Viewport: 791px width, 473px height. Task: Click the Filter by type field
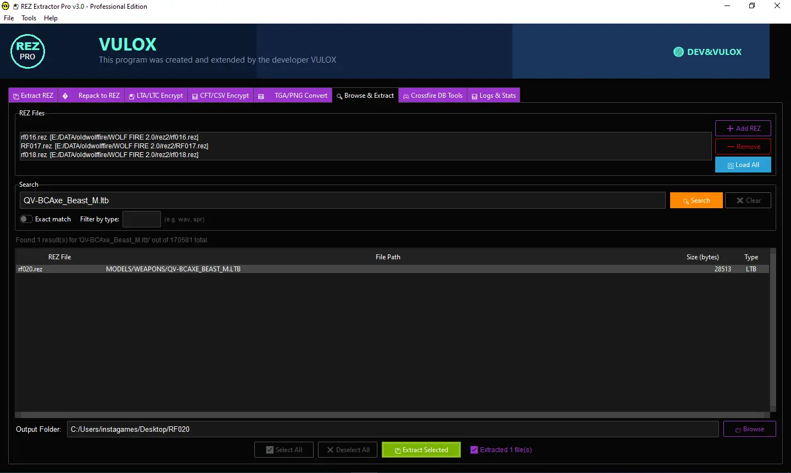(x=142, y=219)
